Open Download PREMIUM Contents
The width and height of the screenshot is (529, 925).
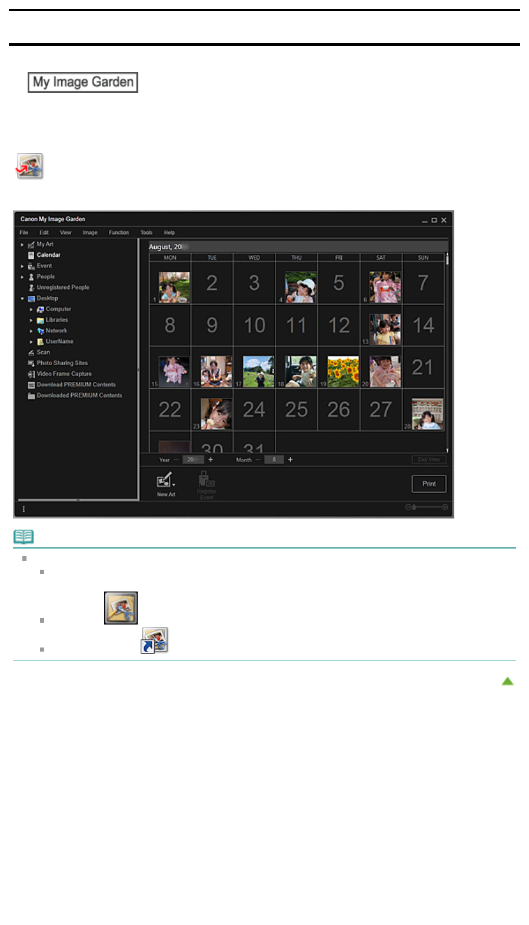[x=76, y=385]
